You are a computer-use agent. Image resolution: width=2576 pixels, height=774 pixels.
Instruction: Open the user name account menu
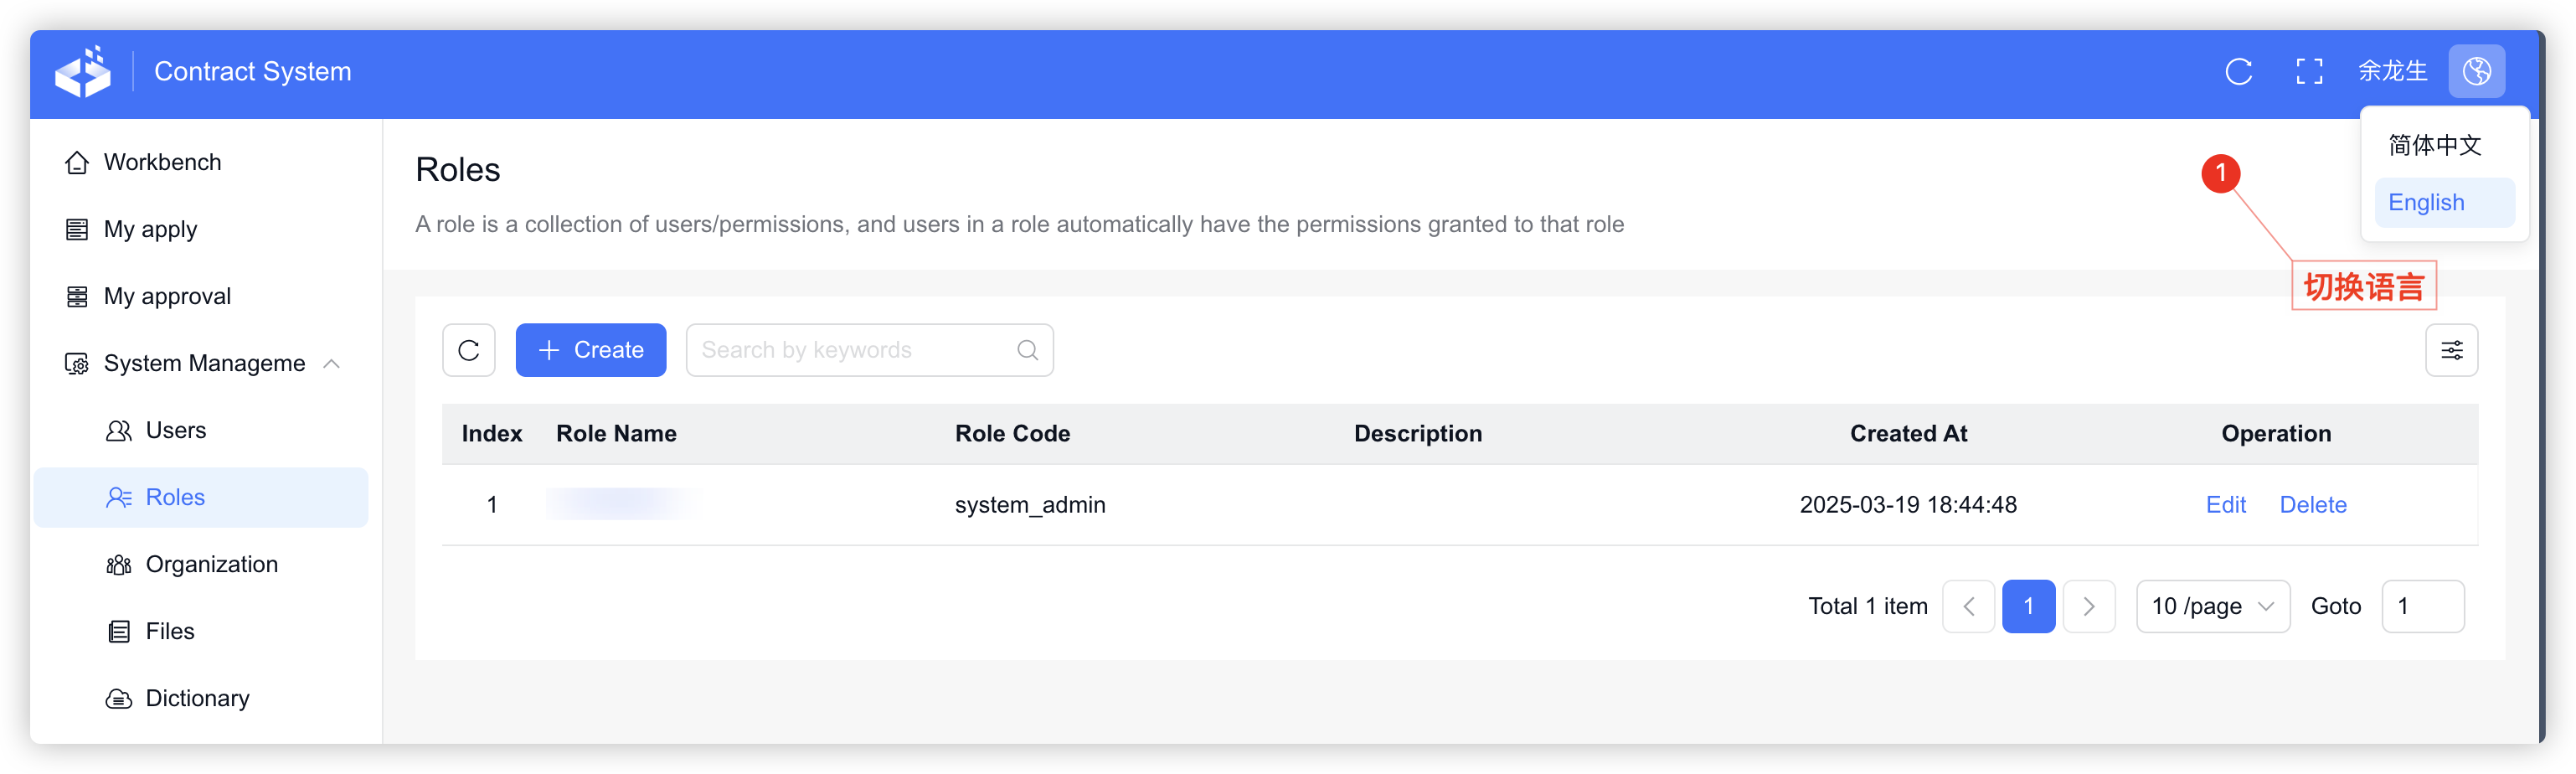click(x=2392, y=71)
